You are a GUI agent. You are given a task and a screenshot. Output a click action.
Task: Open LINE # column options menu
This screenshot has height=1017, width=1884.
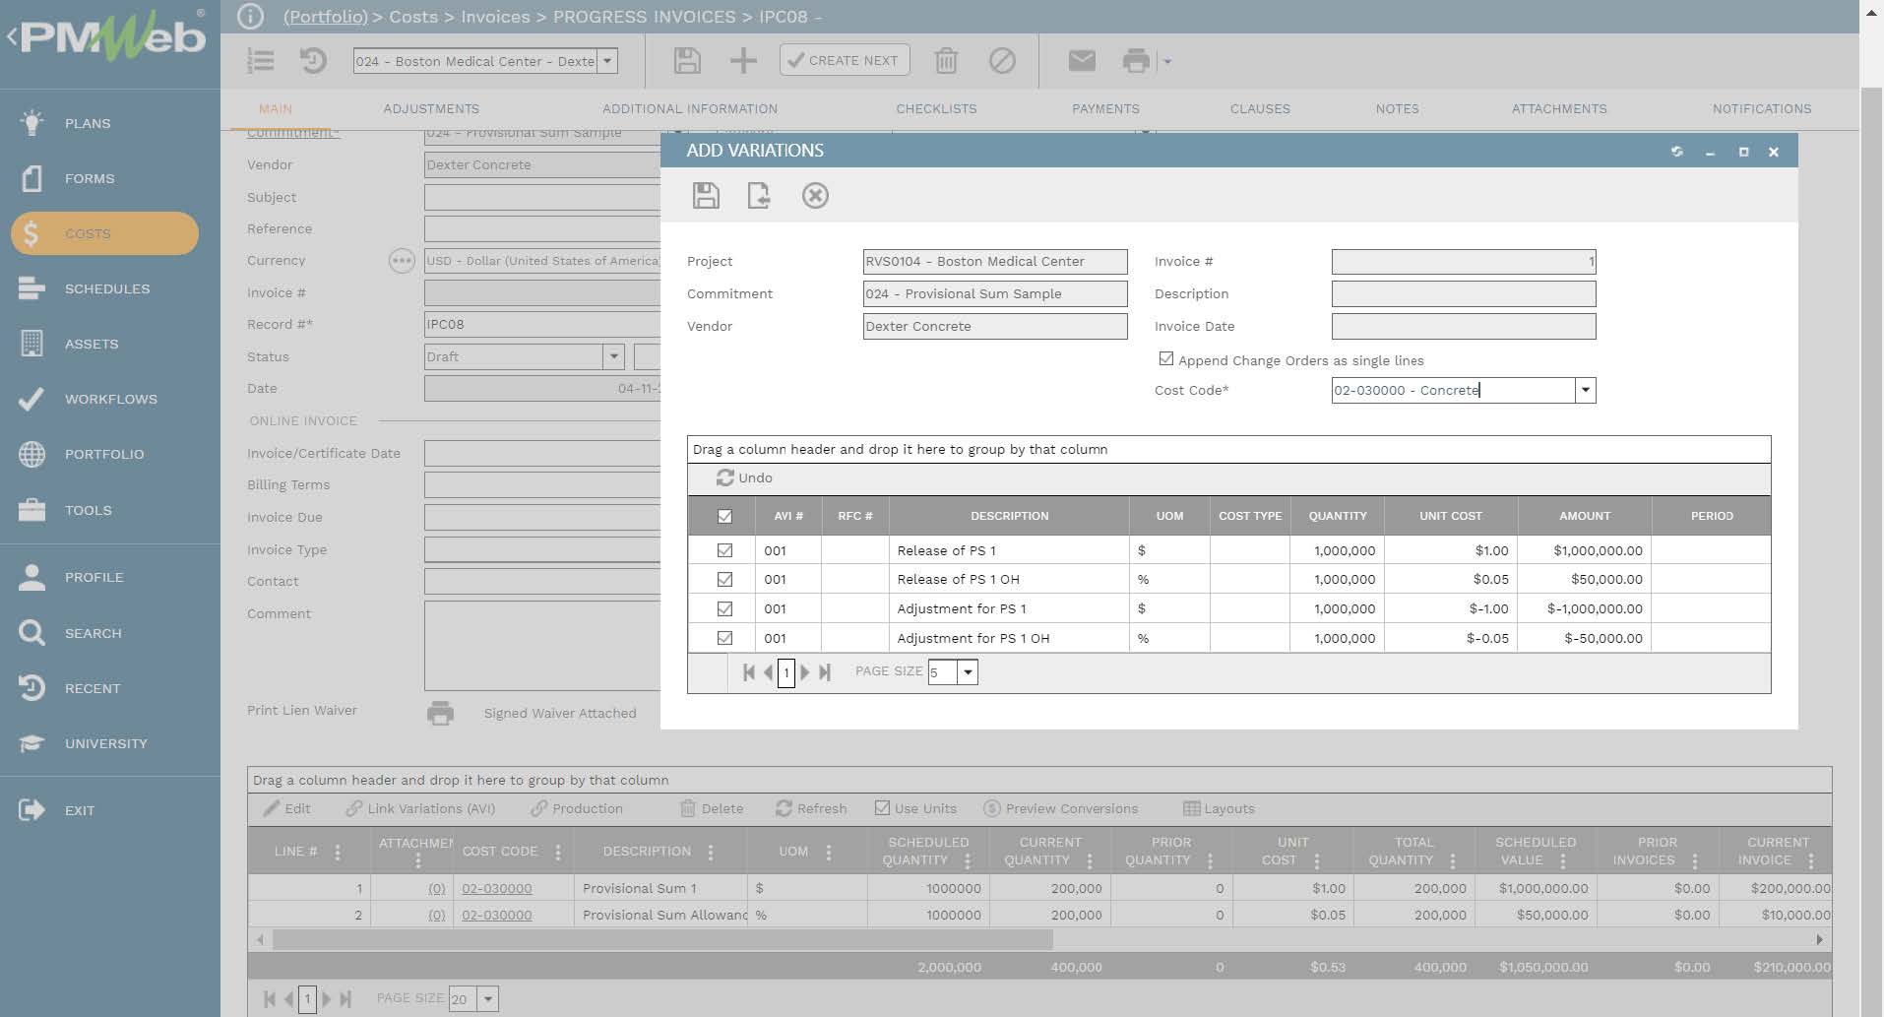click(x=338, y=852)
